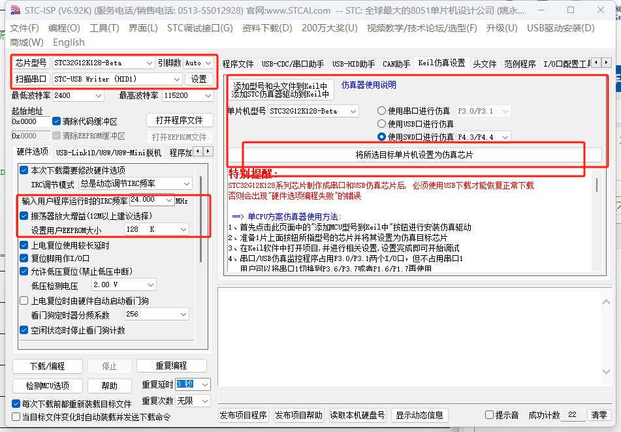Click 添加型号和头文件到Keil中 button

point(280,90)
